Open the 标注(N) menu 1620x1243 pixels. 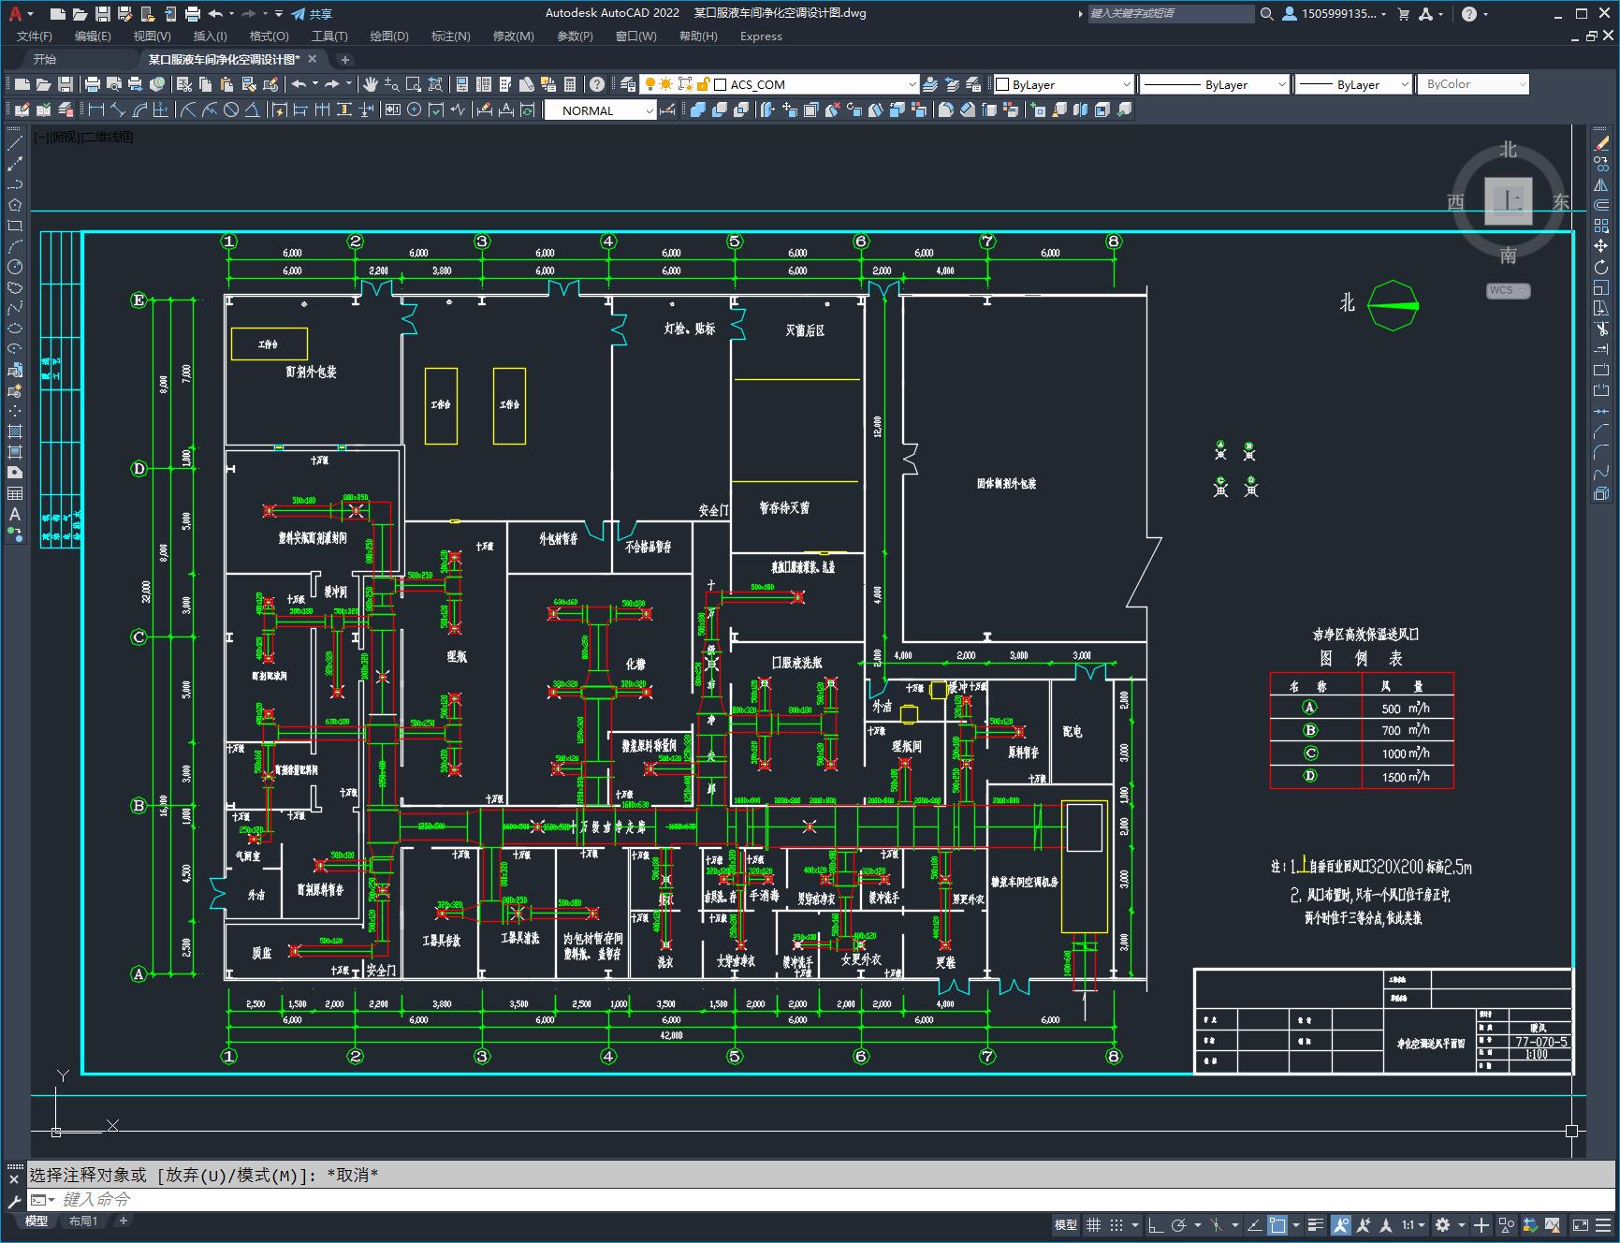click(x=450, y=36)
